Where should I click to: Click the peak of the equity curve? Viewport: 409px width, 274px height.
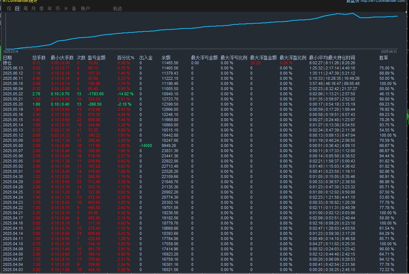[x=353, y=13]
